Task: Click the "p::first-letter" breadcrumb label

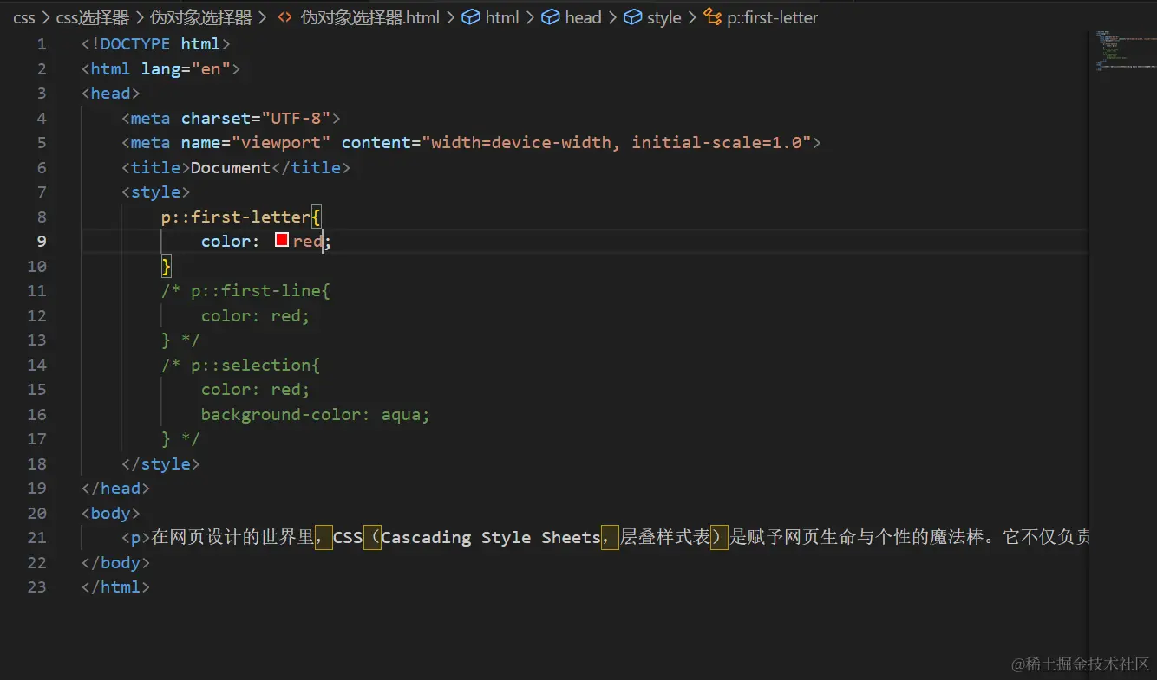Action: (772, 17)
